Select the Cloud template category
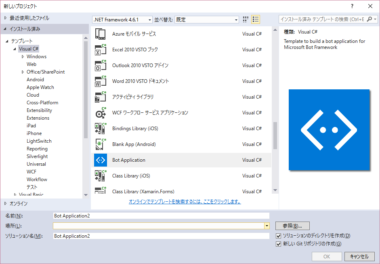 coord(33,95)
